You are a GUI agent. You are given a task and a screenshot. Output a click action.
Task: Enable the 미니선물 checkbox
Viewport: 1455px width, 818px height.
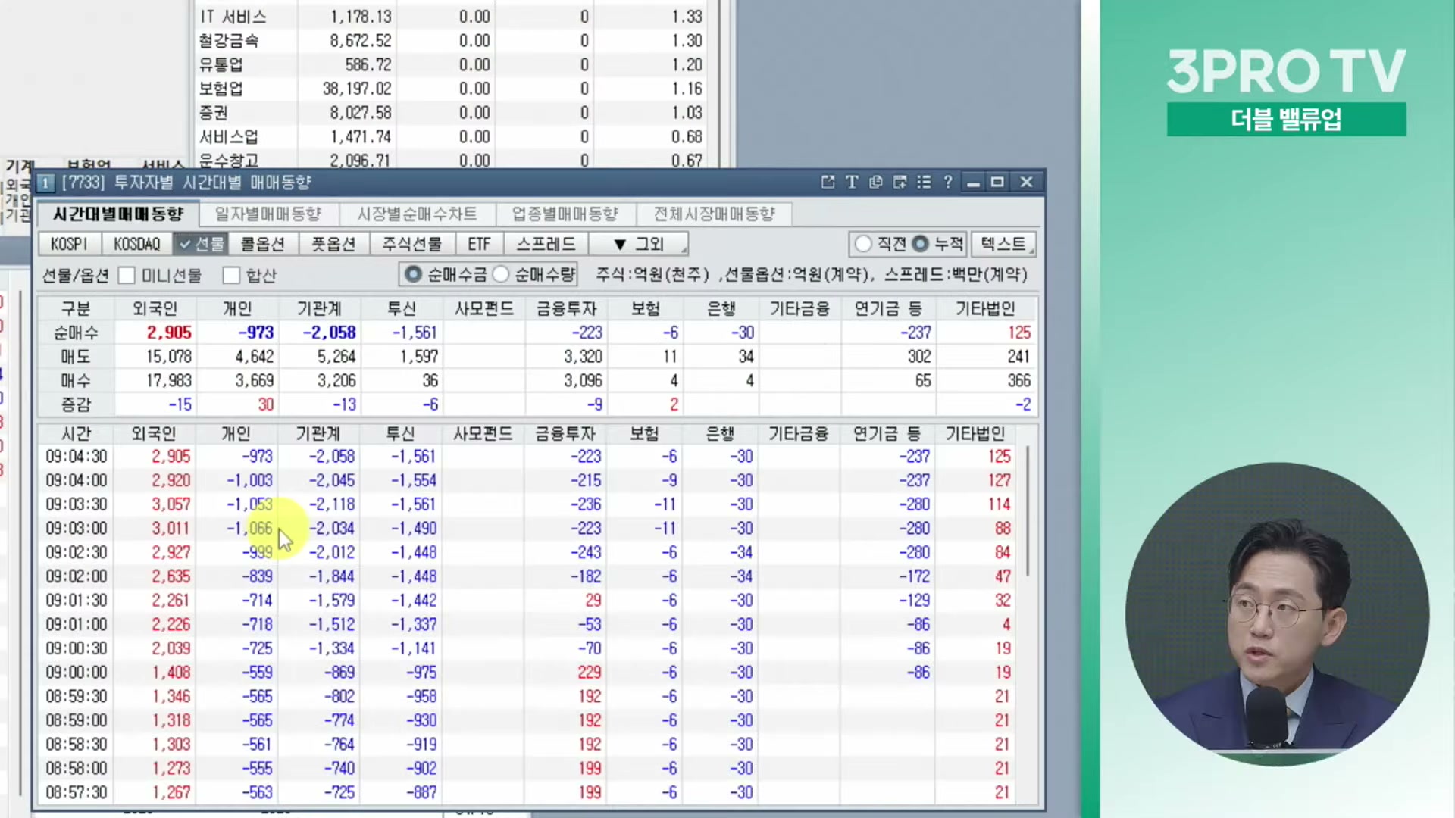point(127,276)
